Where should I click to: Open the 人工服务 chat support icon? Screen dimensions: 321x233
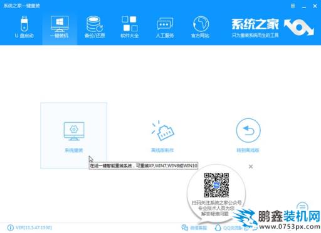[165, 27]
